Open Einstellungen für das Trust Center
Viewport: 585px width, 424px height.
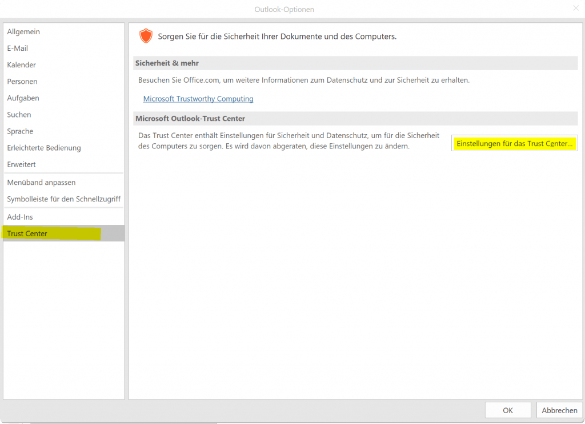coord(515,143)
